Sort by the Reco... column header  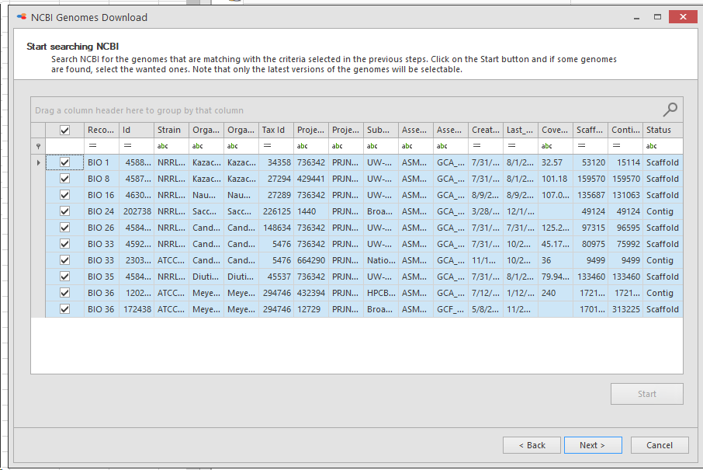click(102, 131)
